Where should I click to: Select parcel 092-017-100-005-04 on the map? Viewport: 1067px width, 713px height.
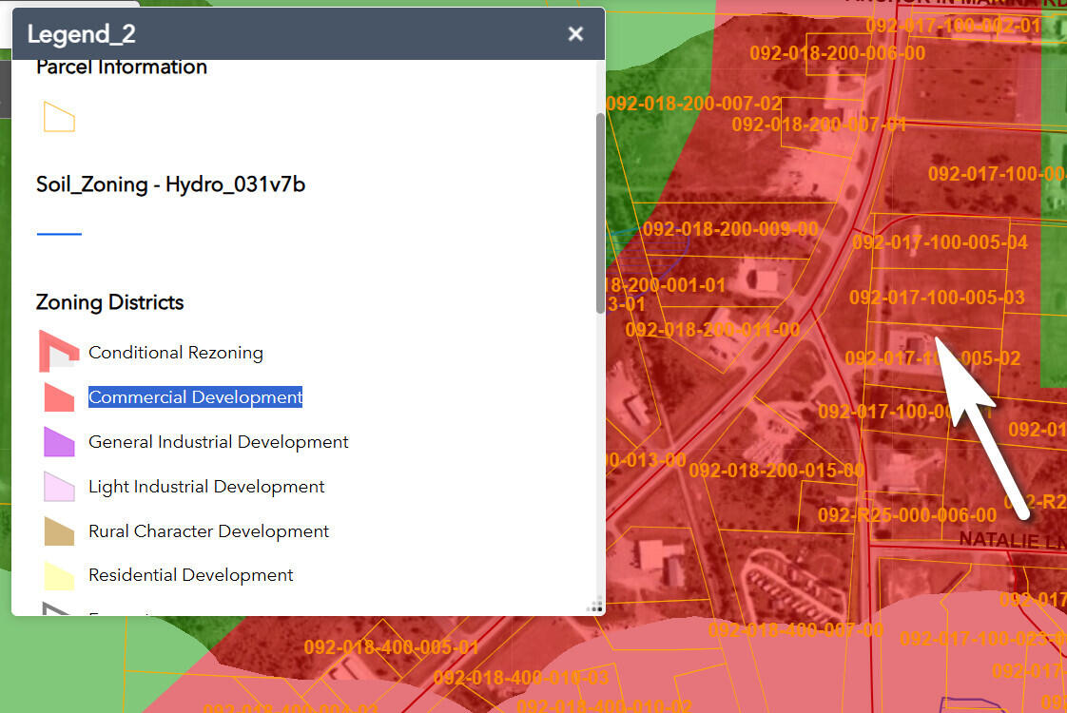coord(940,242)
